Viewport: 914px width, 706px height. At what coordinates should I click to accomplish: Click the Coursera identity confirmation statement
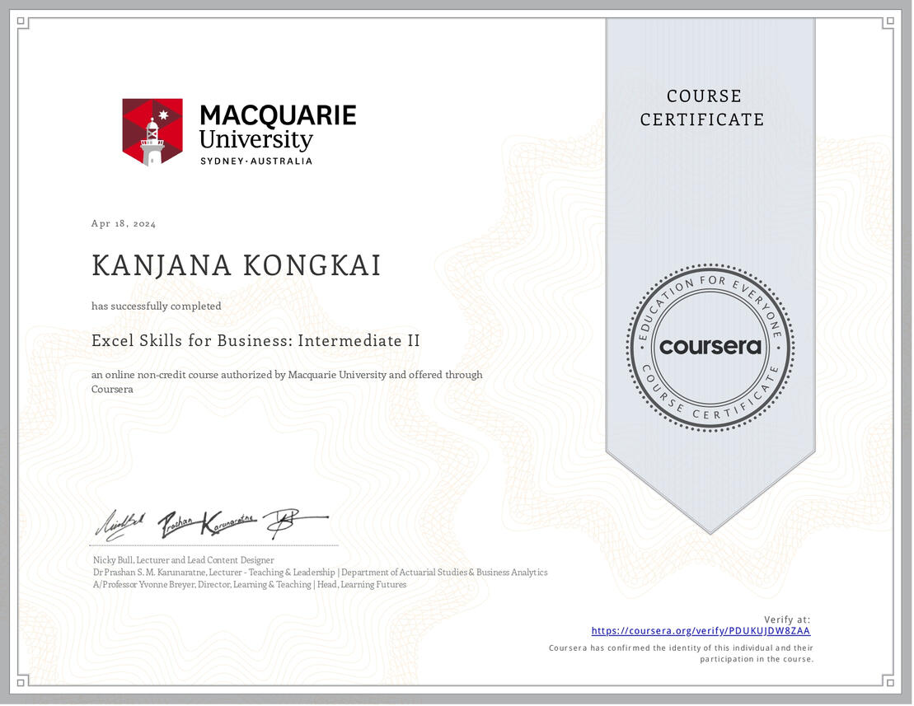[x=681, y=653]
